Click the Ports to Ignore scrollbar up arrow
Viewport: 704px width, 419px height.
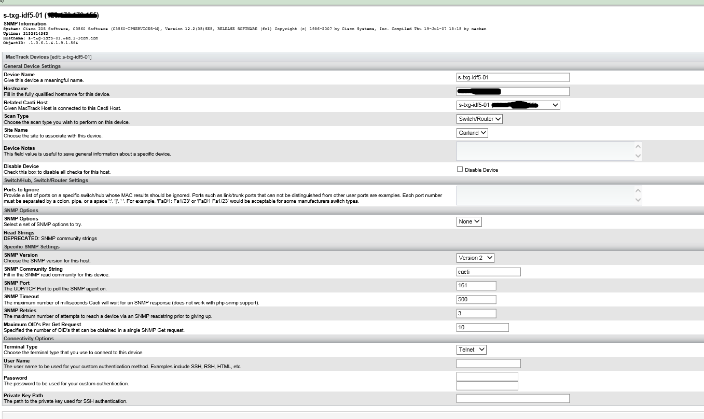pyautogui.click(x=638, y=191)
